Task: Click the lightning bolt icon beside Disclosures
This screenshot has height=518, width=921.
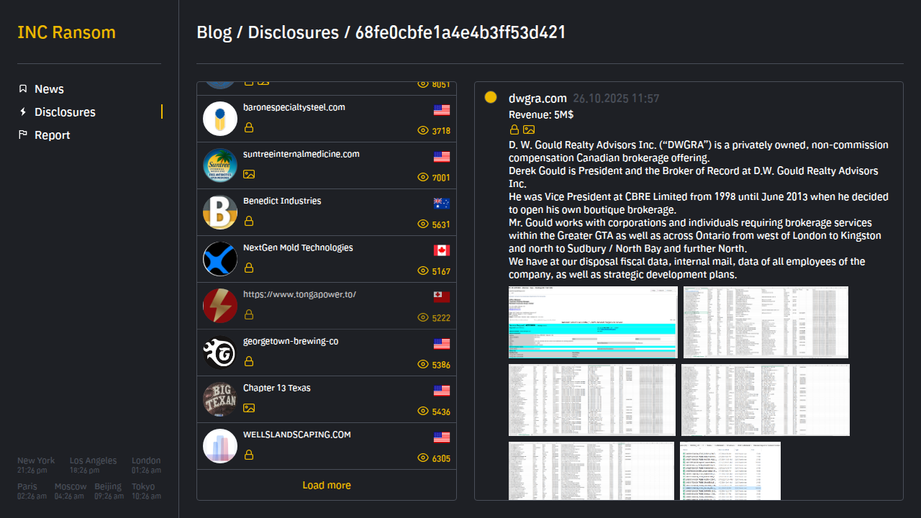Action: click(23, 112)
